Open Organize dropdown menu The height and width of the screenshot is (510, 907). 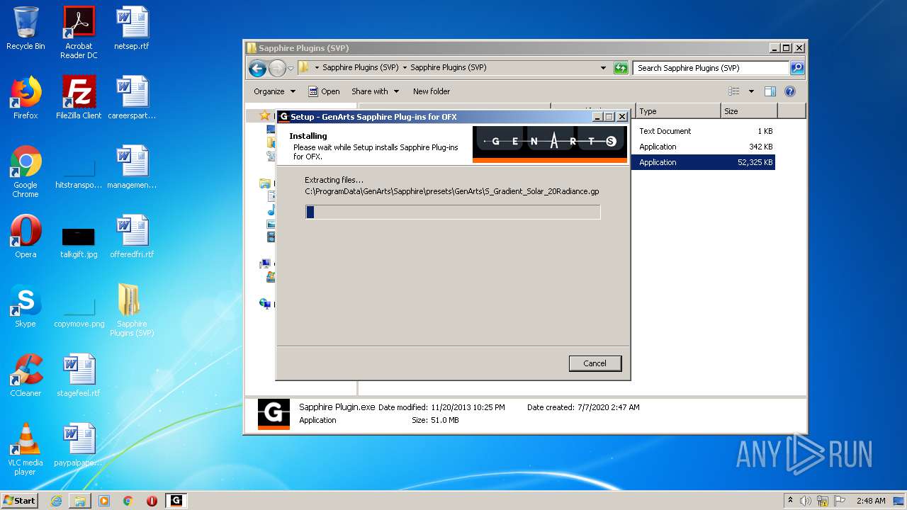pos(274,91)
